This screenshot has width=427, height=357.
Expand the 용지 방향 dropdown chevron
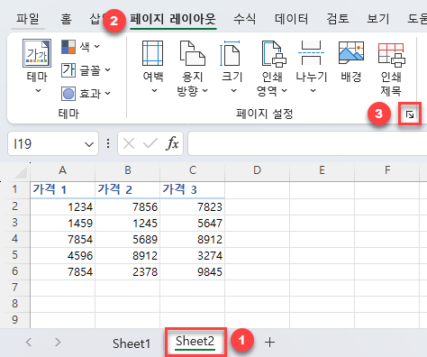(204, 90)
